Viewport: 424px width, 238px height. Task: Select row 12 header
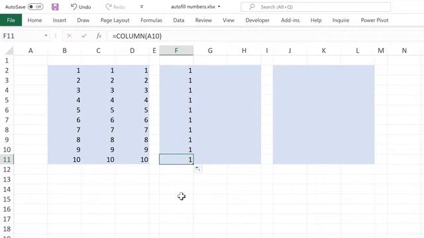[7, 169]
